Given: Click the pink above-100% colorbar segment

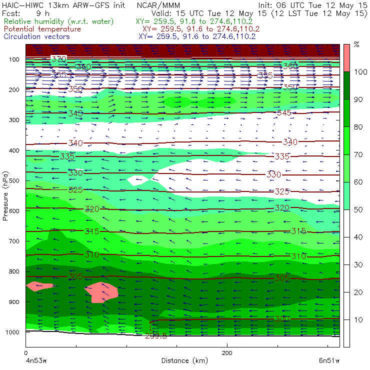Looking at the screenshot, I should pos(346,58).
